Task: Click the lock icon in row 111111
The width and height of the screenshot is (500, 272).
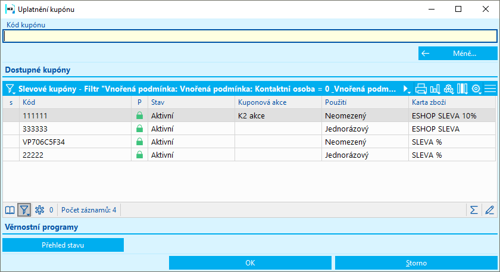Action: point(139,115)
